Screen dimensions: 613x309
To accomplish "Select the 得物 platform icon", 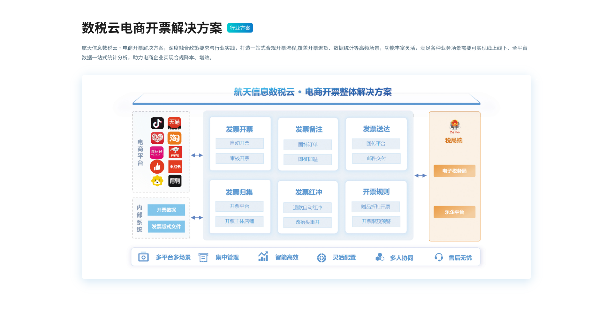I will click(x=175, y=181).
